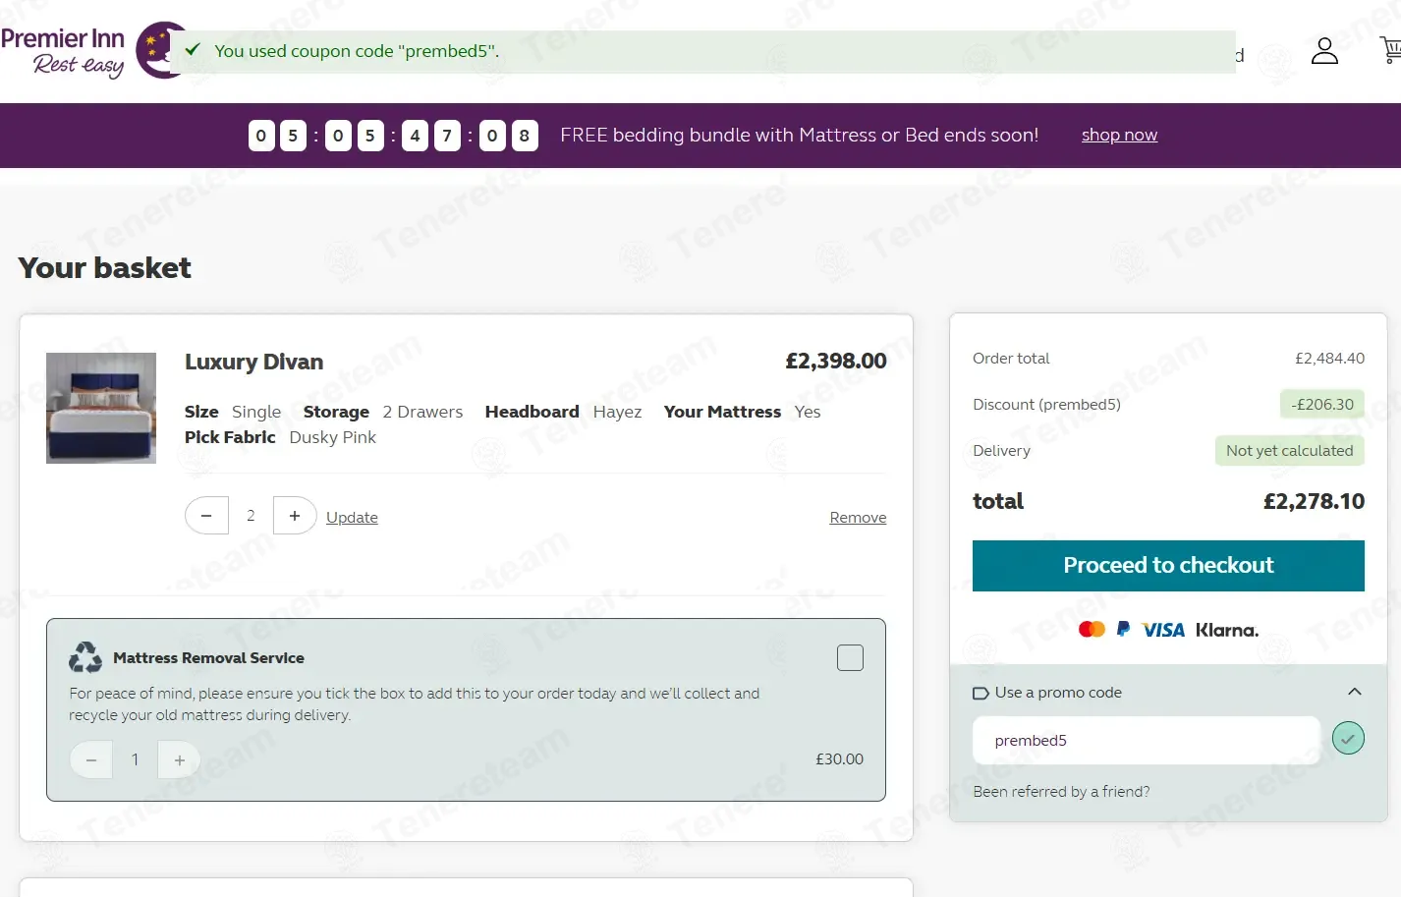Open the shopping basket cart icon
This screenshot has width=1401, height=897.
tap(1389, 50)
